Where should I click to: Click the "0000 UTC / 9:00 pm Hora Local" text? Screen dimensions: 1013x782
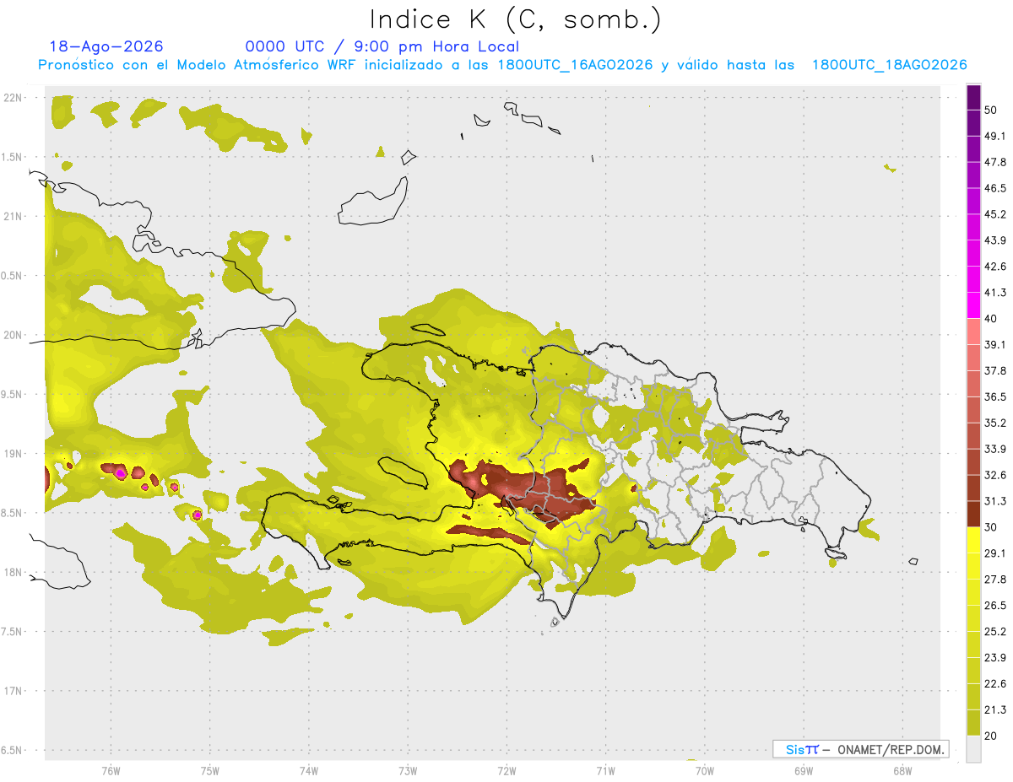point(382,46)
